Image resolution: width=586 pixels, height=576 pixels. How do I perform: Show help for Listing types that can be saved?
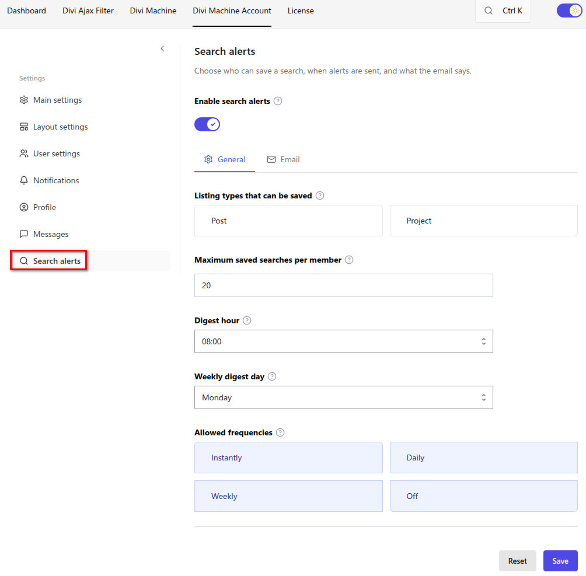click(x=320, y=196)
